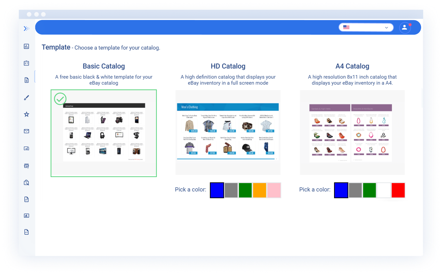
Task: Click the Template page heading
Action: point(56,47)
